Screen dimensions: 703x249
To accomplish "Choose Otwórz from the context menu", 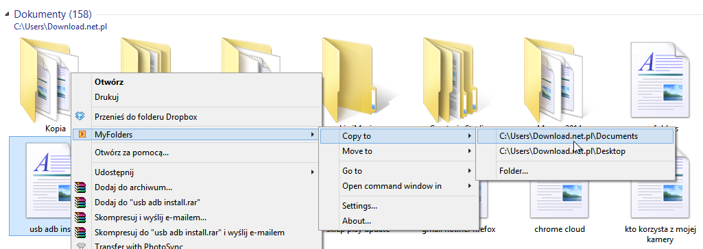I will click(197, 82).
